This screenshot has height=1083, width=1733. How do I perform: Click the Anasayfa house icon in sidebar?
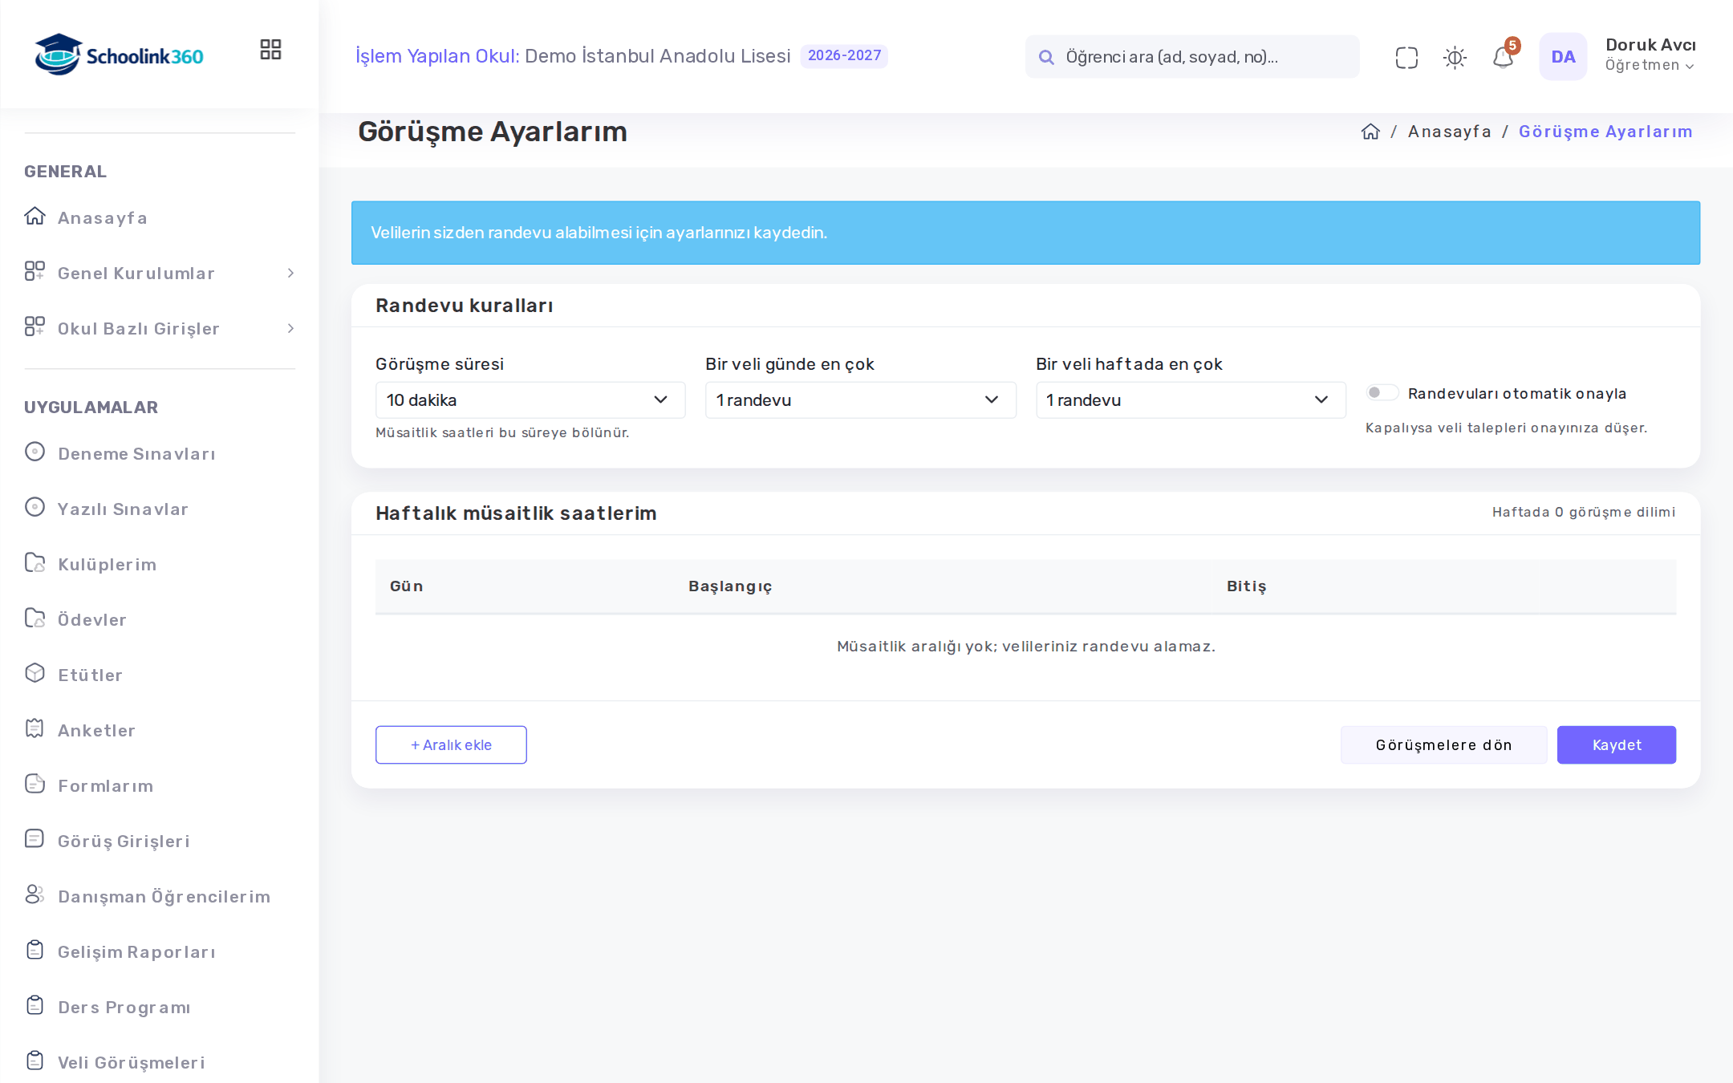34,217
